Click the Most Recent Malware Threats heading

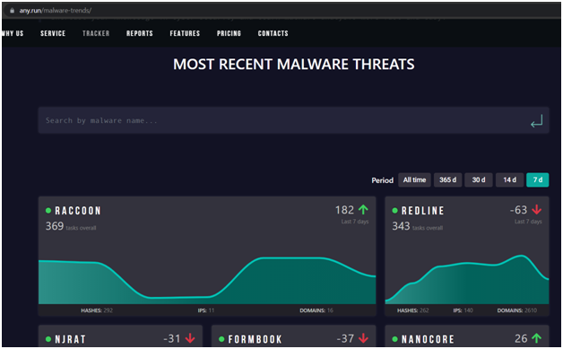294,65
